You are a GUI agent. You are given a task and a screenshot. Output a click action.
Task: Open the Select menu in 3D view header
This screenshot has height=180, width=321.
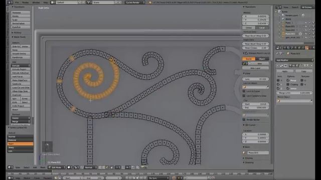coord(26,167)
